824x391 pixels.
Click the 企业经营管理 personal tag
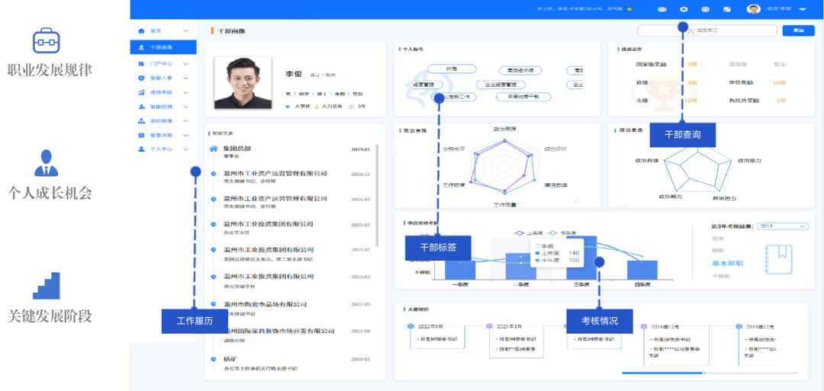coord(501,85)
